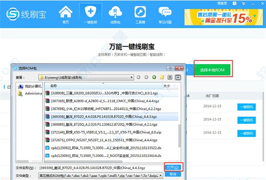Sort files by the 大小 column header
Screen dimensions: 266x180
[170, 86]
